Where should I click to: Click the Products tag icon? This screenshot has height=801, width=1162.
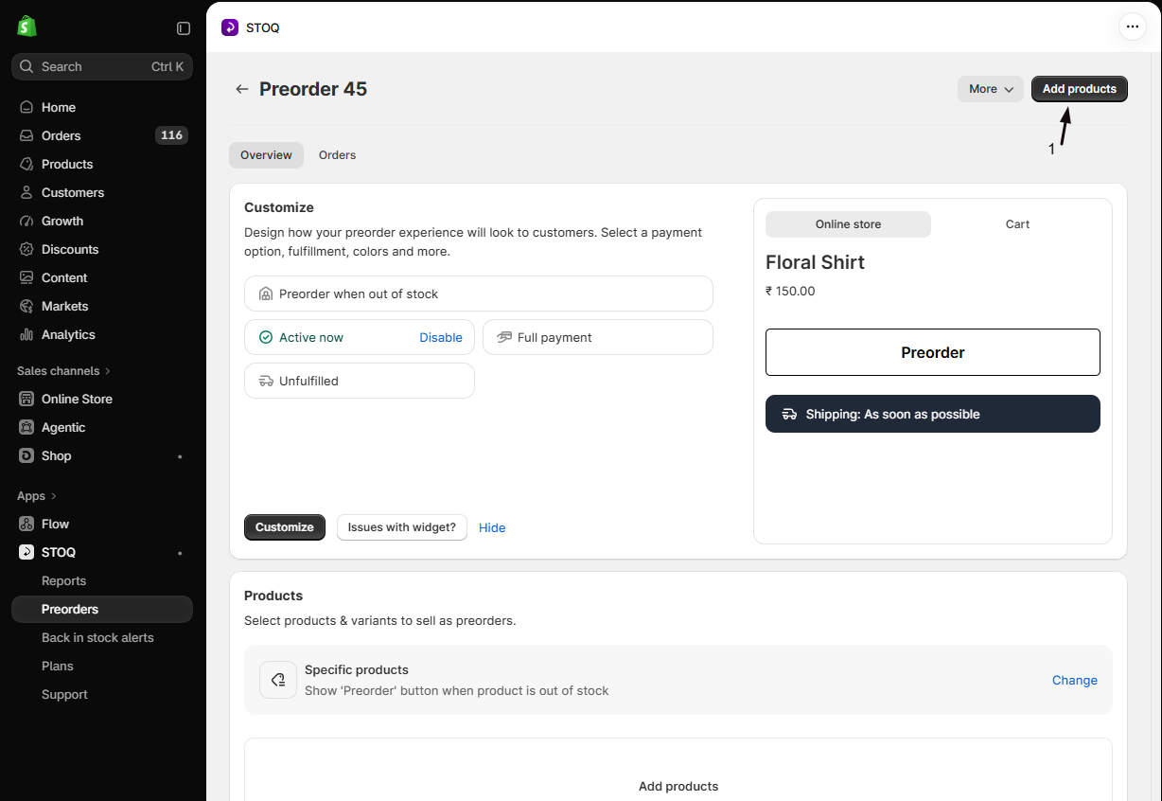26,164
